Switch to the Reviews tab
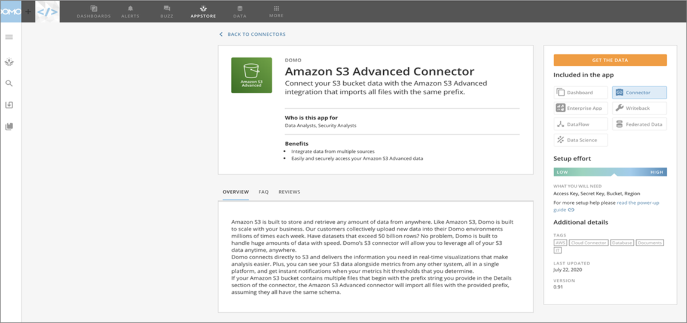 coord(289,192)
